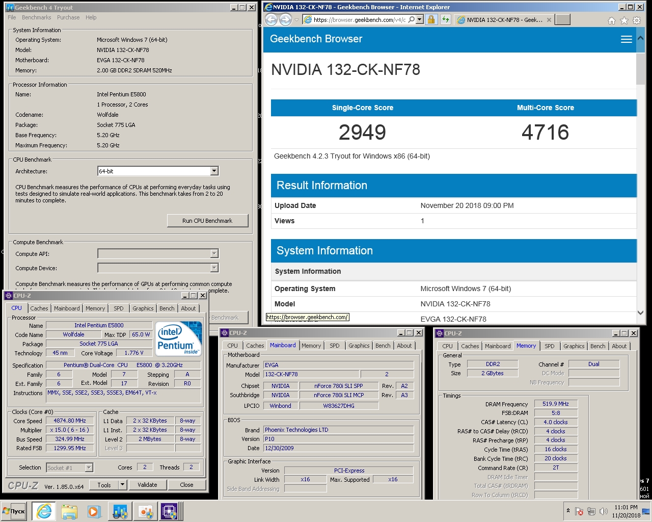Open Internet Explorer from the taskbar
Screen dimensions: 652x522
(44, 511)
